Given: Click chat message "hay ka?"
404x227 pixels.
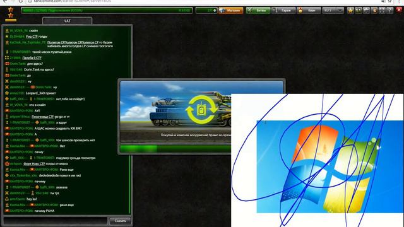Looking at the screenshot, I should pyautogui.click(x=32, y=199).
